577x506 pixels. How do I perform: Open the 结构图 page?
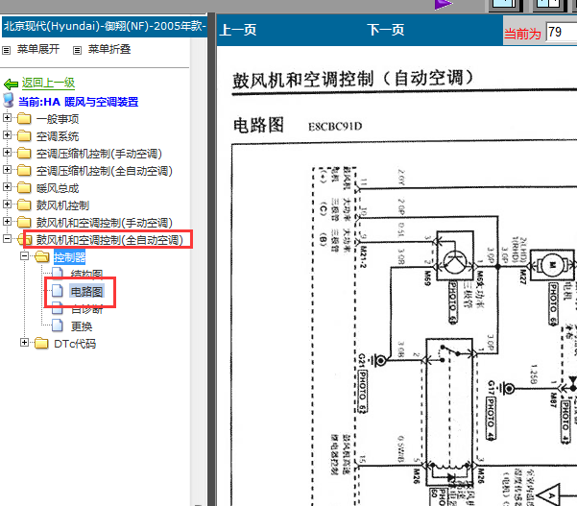86,275
